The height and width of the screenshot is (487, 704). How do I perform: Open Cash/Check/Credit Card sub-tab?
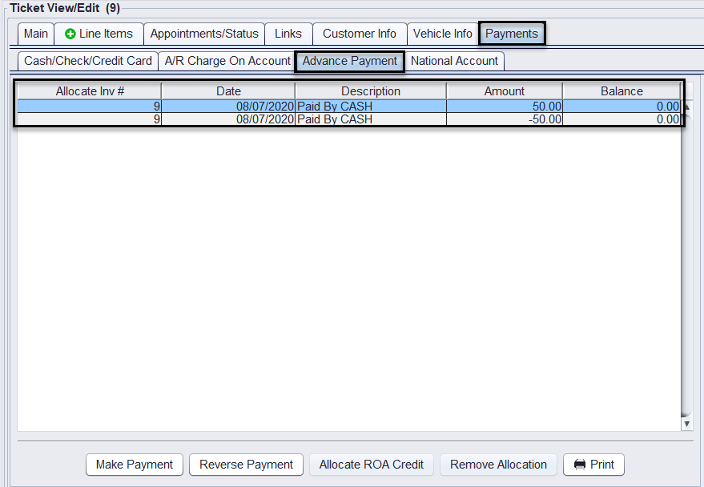coord(88,61)
